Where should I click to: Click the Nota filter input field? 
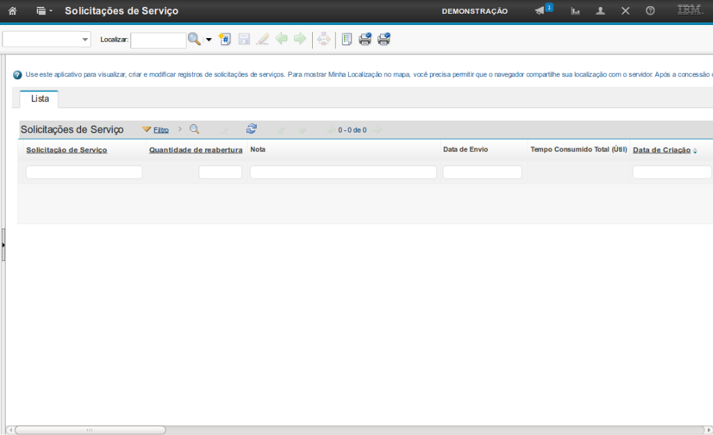[343, 172]
